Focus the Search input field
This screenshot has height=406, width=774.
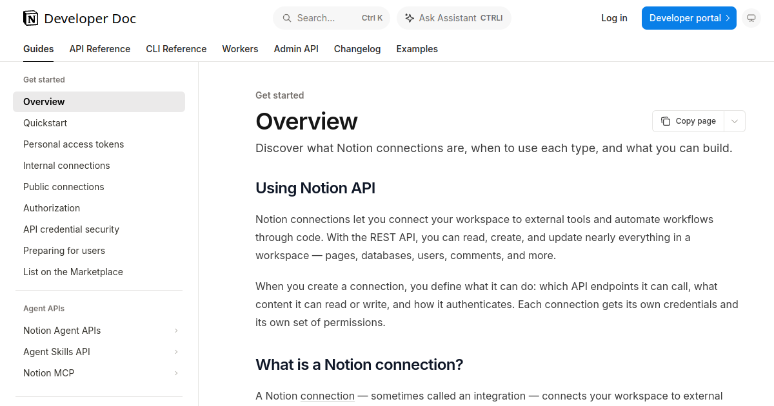[x=332, y=18]
